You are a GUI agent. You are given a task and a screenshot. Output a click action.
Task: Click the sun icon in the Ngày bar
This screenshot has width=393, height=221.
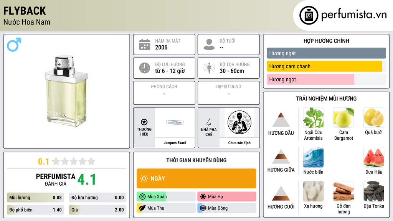point(144,178)
